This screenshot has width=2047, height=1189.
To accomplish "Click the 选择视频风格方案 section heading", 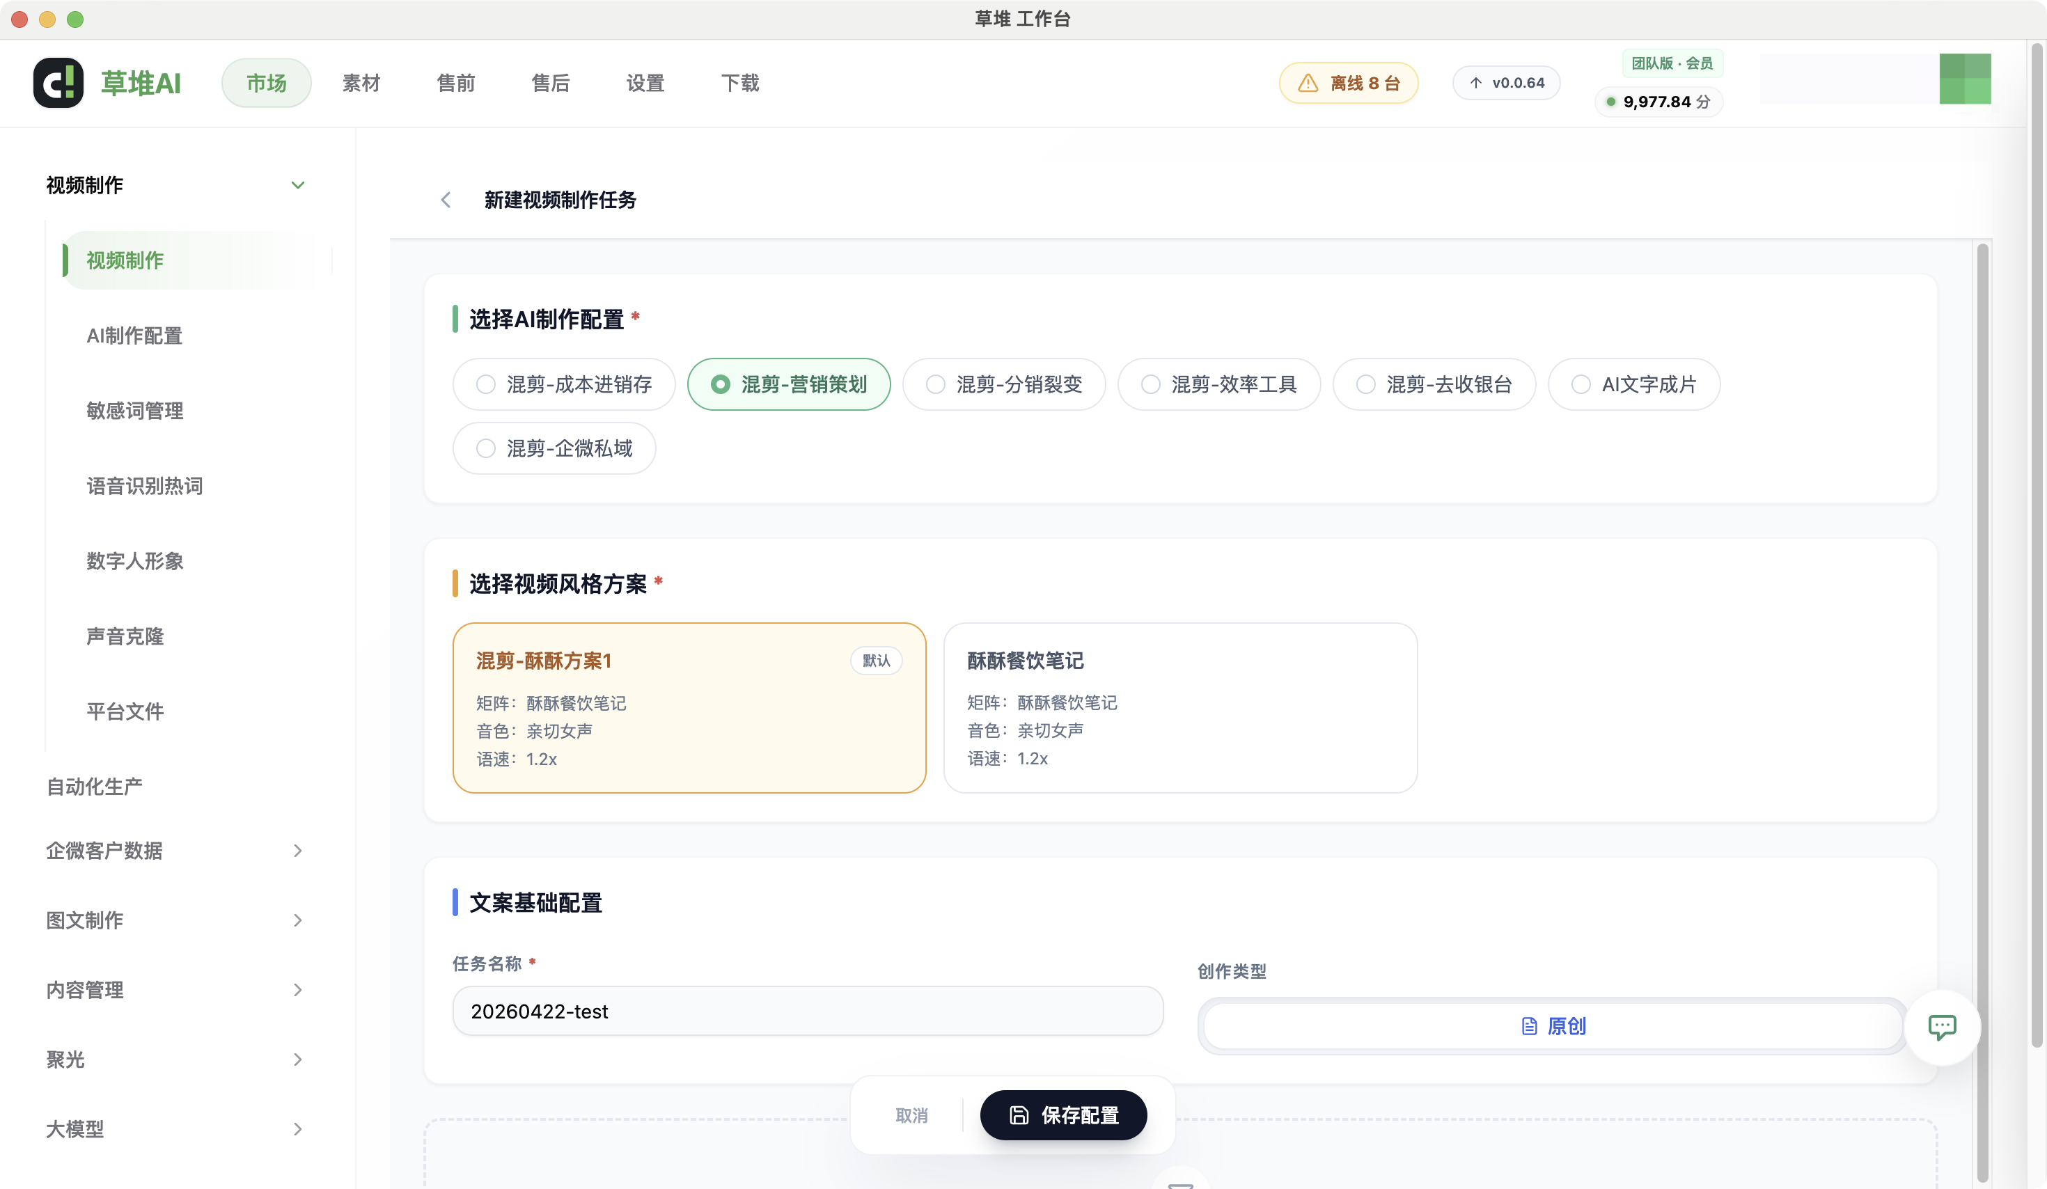I will pos(558,584).
